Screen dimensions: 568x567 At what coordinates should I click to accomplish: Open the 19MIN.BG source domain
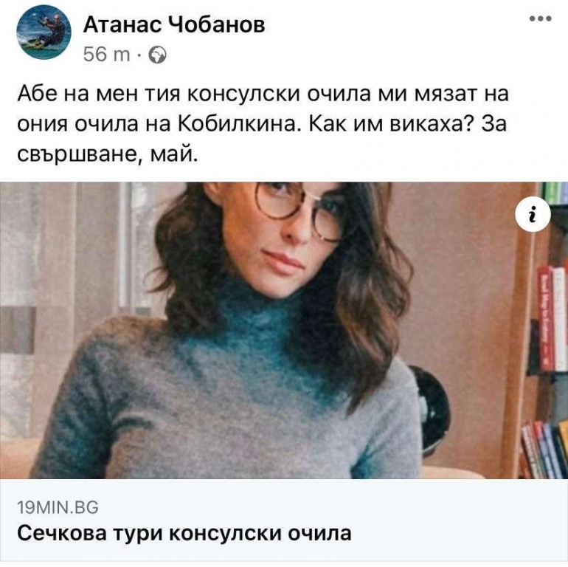click(58, 507)
